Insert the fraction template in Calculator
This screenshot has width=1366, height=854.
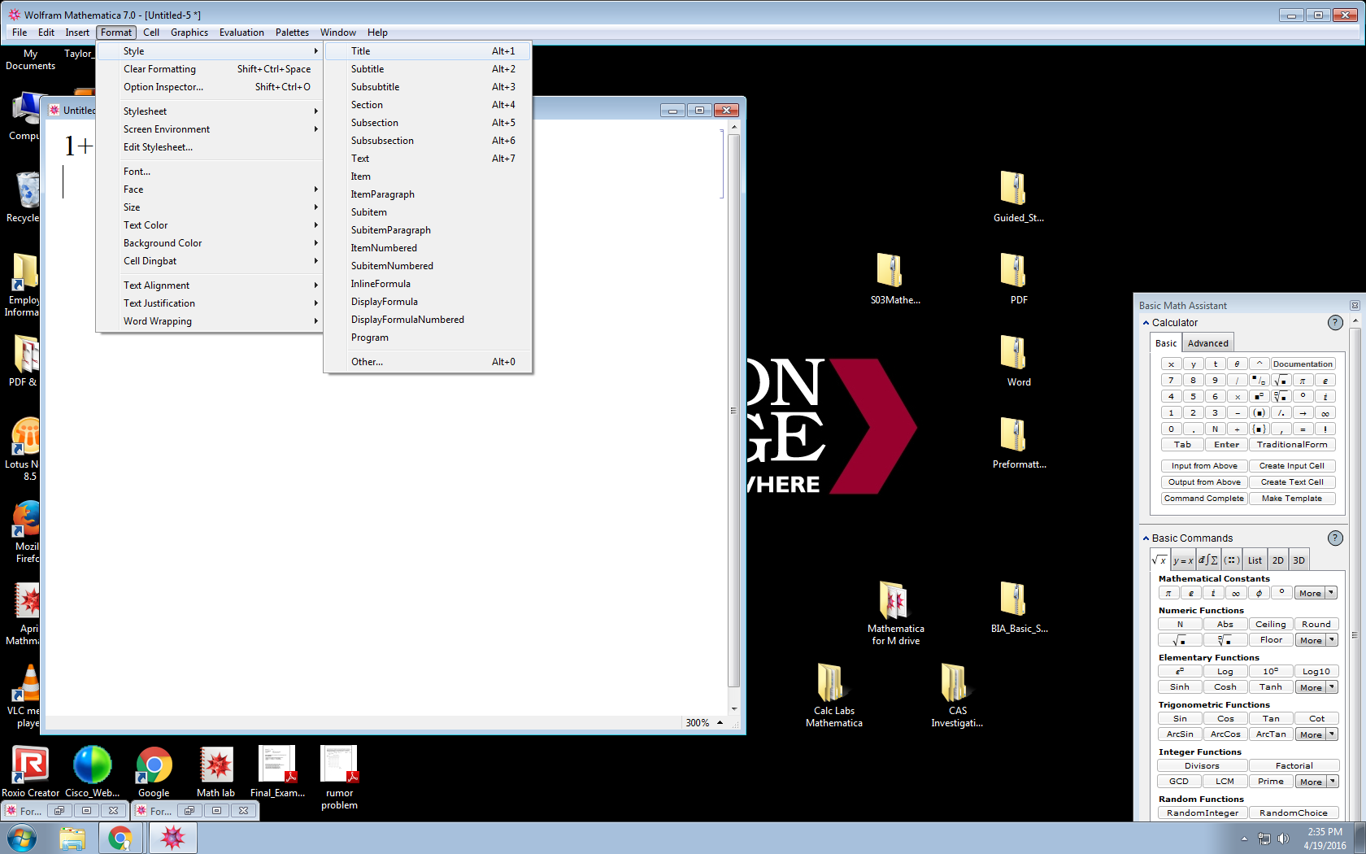pos(1259,380)
